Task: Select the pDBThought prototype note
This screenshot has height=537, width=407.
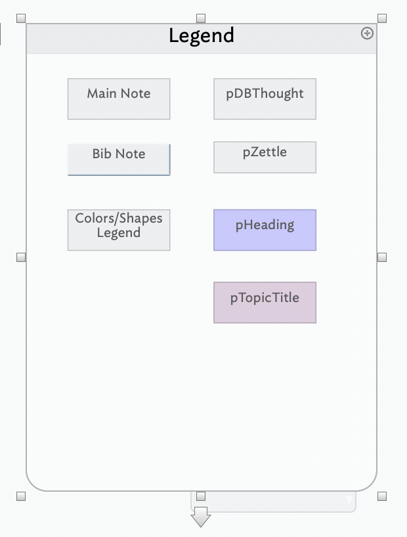Action: 265,99
